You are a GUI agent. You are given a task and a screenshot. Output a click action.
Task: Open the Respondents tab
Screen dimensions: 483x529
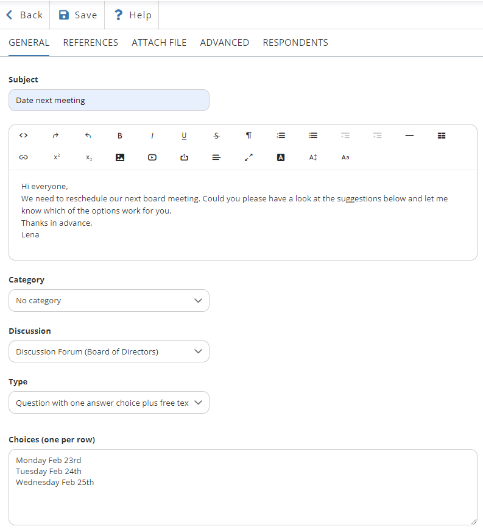(x=295, y=43)
